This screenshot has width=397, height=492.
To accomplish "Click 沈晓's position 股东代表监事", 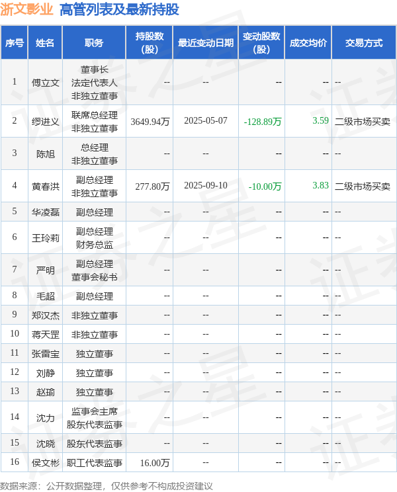I will pos(94,444).
